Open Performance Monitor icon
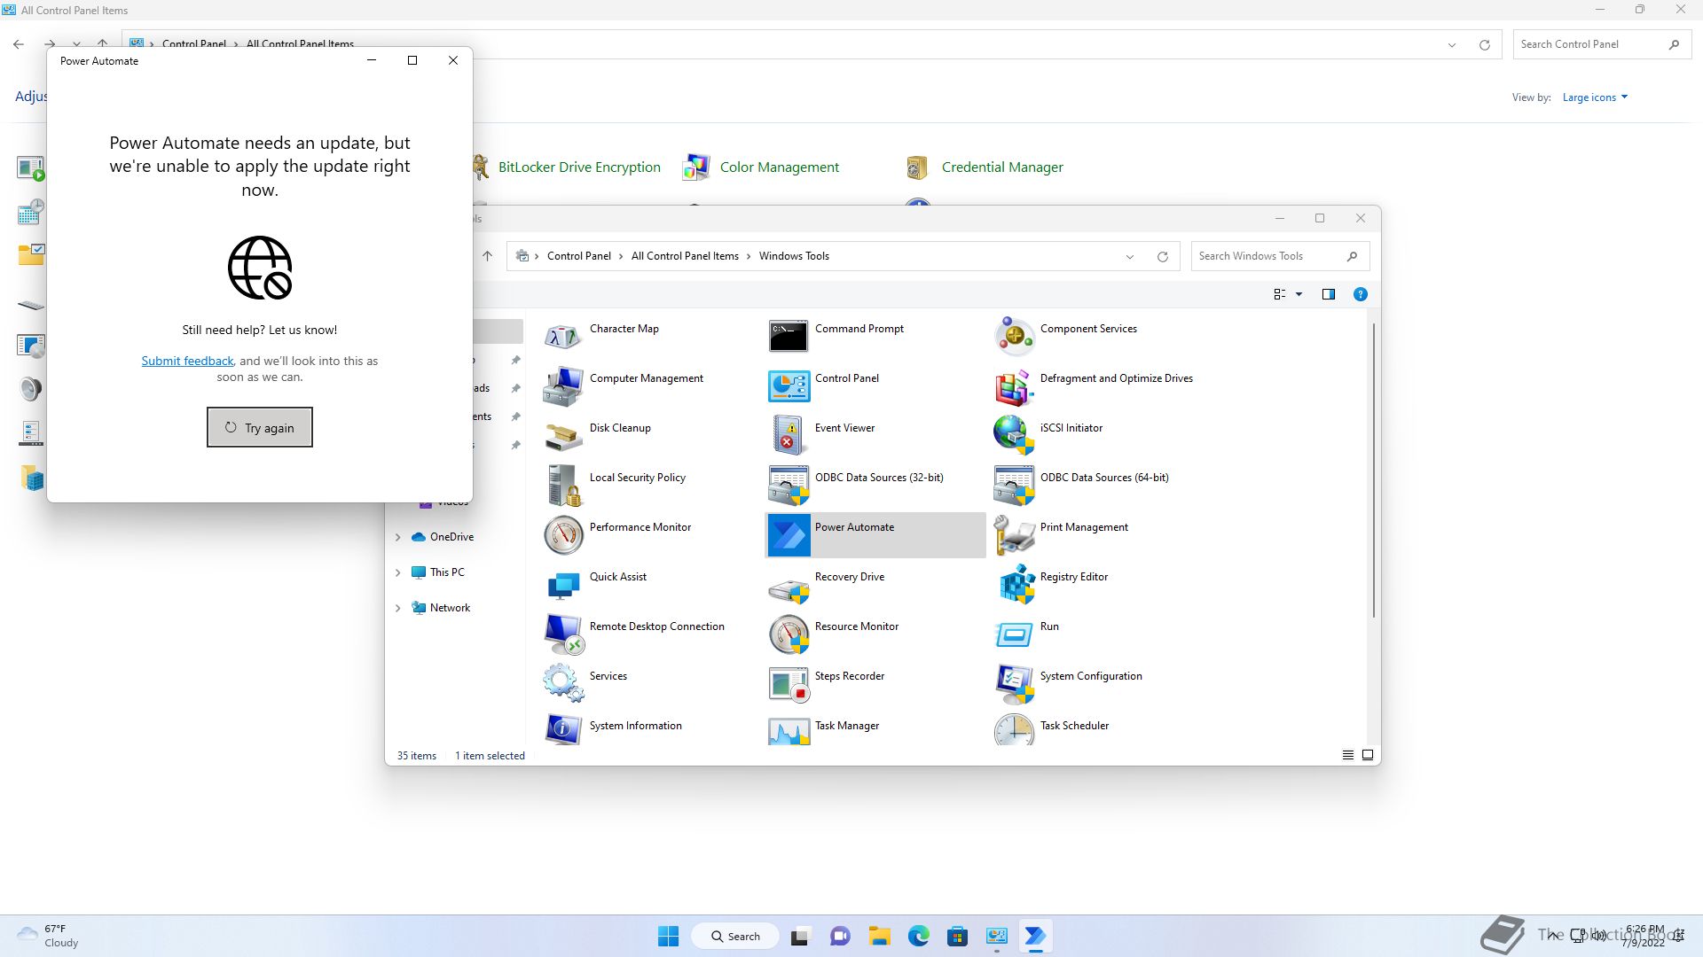This screenshot has width=1703, height=957. click(563, 535)
